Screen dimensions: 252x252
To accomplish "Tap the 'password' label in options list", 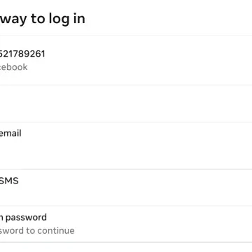I will coord(26,218).
